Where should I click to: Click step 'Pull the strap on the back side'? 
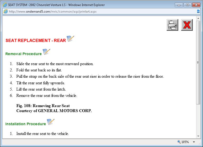(90, 76)
